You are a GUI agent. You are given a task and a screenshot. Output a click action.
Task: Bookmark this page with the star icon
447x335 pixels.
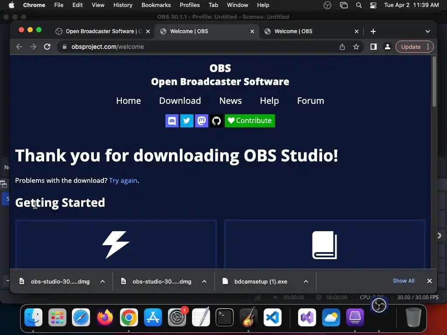click(356, 47)
